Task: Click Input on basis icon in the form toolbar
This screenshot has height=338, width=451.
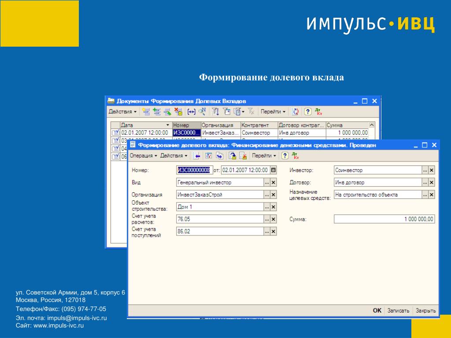Action: point(220,156)
